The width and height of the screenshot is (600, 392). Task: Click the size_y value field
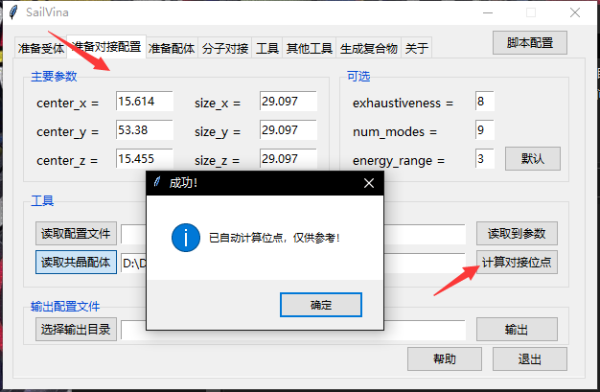288,129
